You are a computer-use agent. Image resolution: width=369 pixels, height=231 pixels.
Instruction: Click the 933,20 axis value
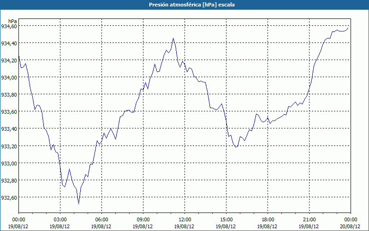coord(9,146)
